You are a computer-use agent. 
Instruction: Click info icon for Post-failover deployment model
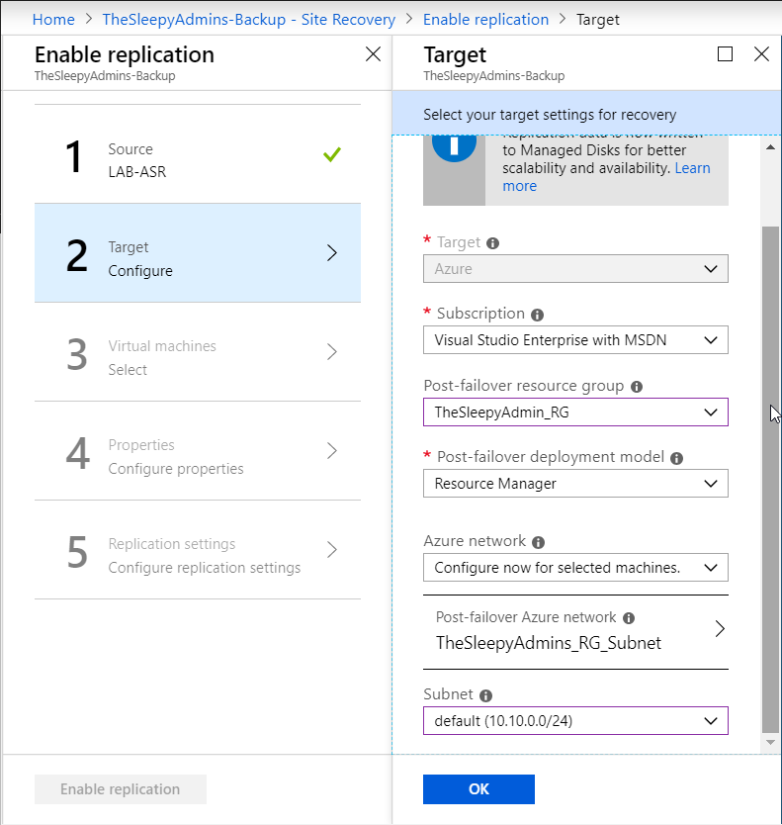click(677, 459)
